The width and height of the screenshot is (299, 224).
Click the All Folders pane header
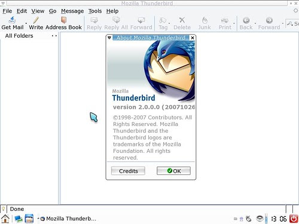pos(19,36)
